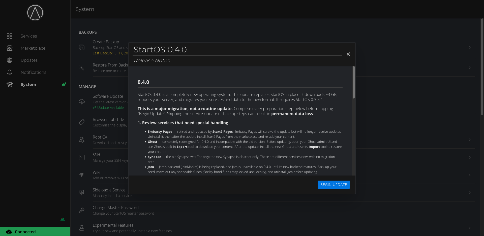Click the Root CA ribbon icon
The height and width of the screenshot is (236, 484).
82,140
